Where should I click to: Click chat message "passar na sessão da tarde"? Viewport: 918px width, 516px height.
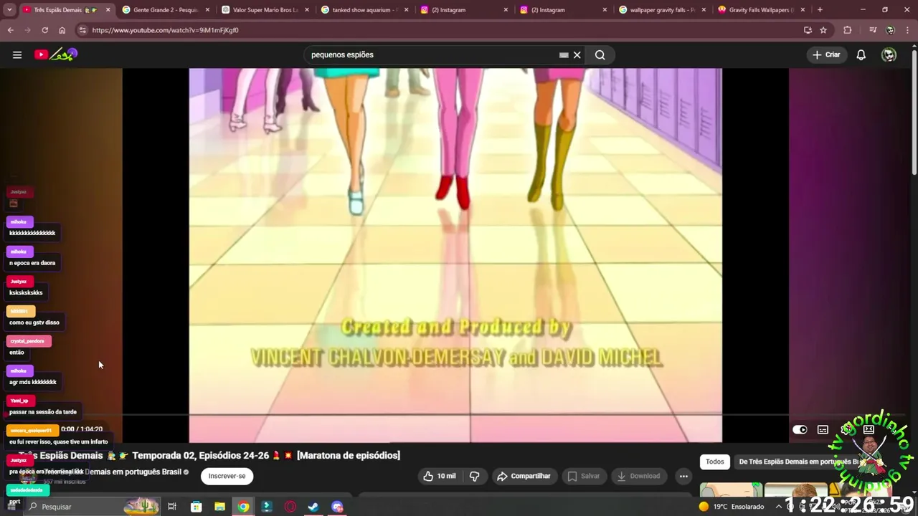coord(43,412)
